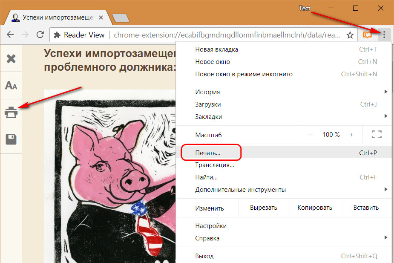Open the Chrome three-dot menu button
Viewport: 394px width, 263px height.
click(384, 35)
